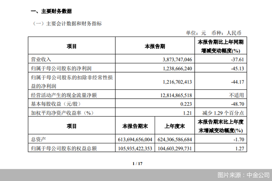
Task: Select the 加权平均净资产收益率（%） row label
Action: pos(62,113)
